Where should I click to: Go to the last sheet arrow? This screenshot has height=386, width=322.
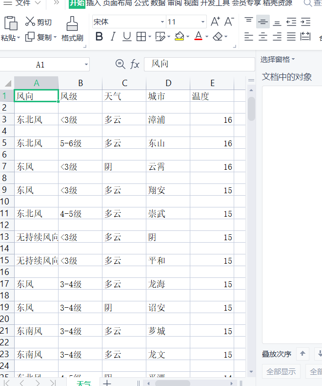[53, 383]
